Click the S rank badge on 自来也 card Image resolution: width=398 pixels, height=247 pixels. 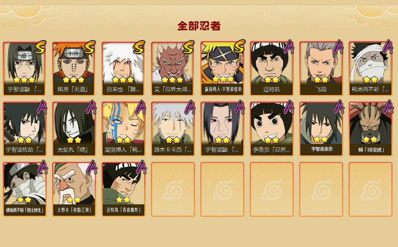click(x=139, y=47)
